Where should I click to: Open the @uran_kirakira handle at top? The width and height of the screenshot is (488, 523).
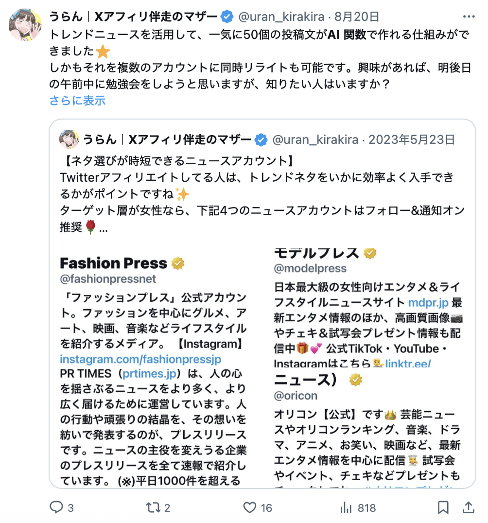281,17
